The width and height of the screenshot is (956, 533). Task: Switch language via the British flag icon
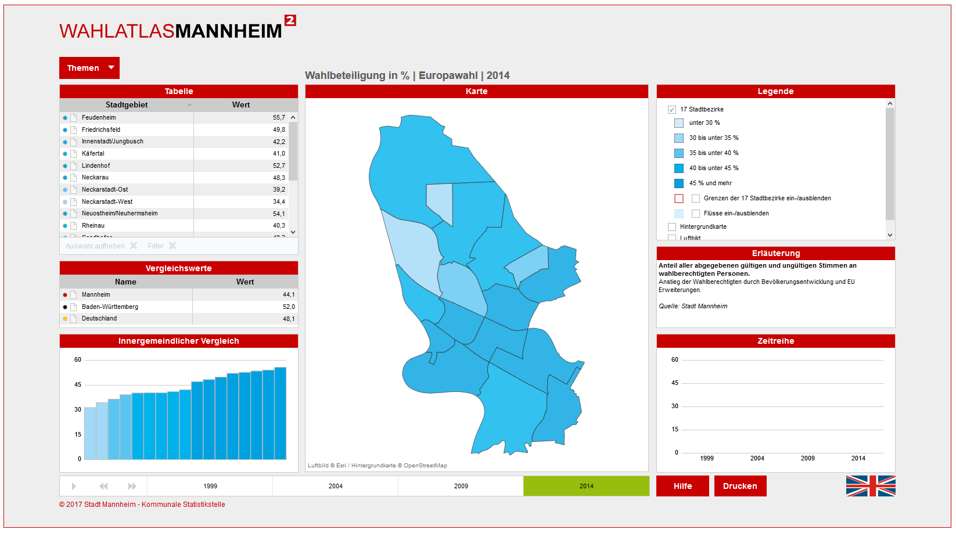coord(870,486)
